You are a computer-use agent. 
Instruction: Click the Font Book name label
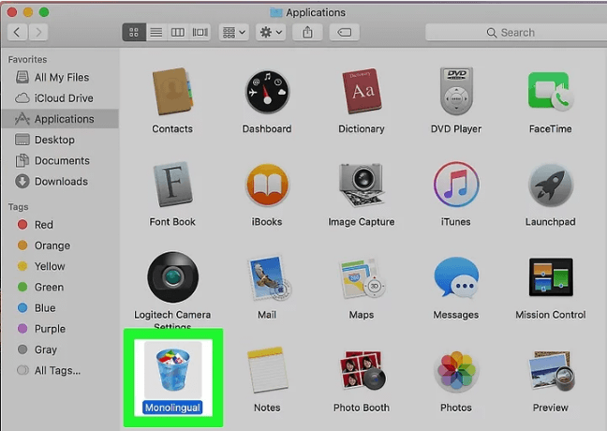(172, 222)
